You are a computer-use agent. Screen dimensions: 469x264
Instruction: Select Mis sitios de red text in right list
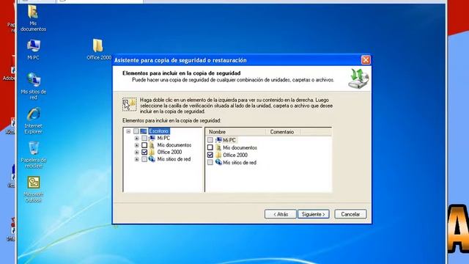click(240, 163)
